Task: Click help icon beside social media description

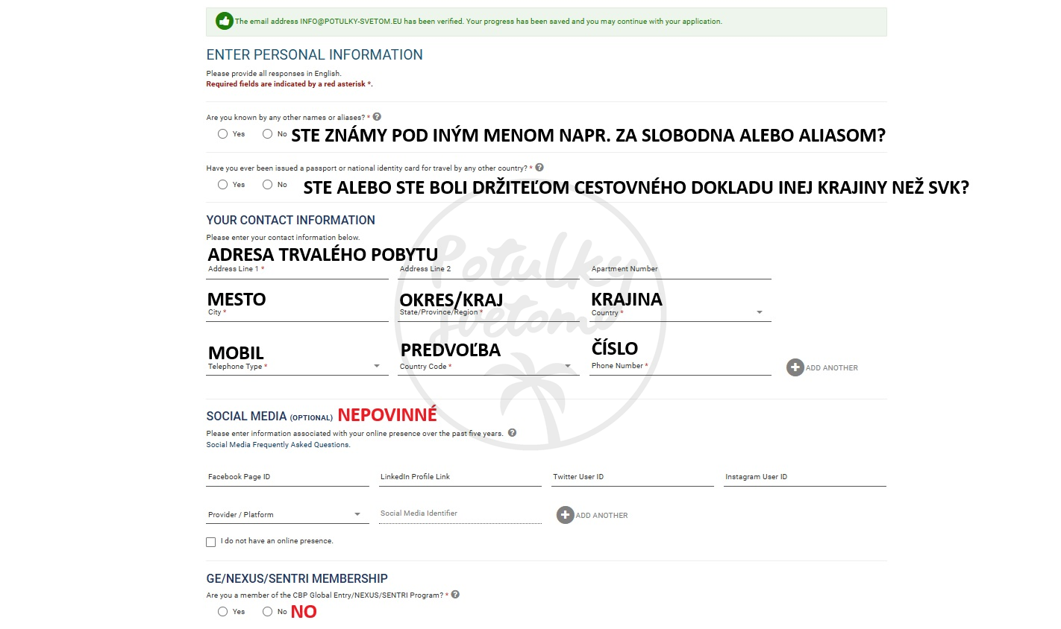Action: [512, 433]
